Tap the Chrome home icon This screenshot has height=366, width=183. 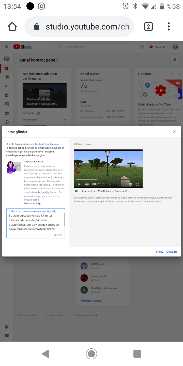12,26
